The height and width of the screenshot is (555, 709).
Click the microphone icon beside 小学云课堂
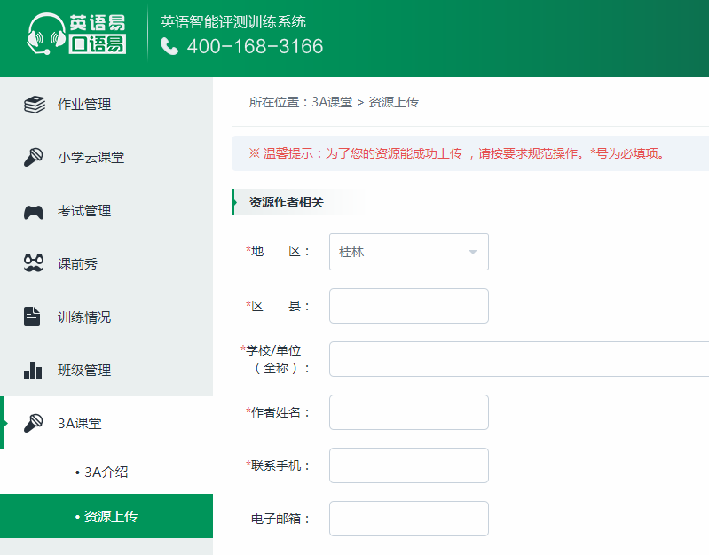[x=34, y=157]
